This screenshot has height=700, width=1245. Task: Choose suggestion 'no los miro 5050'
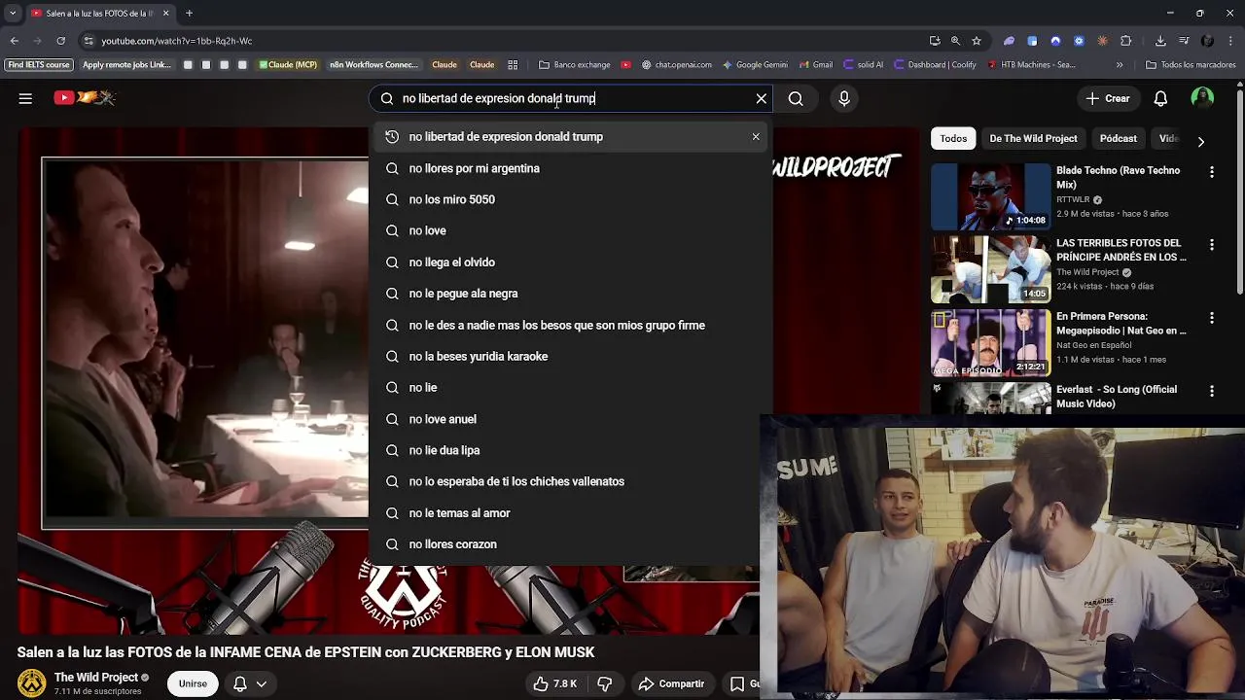point(569,199)
